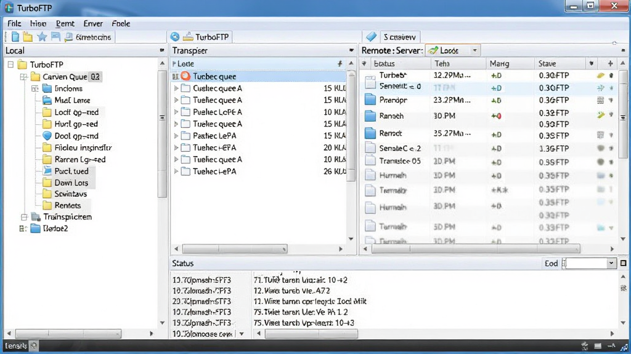
Task: Click the blue globe icon beside TurboFTP tab
Action: click(175, 37)
